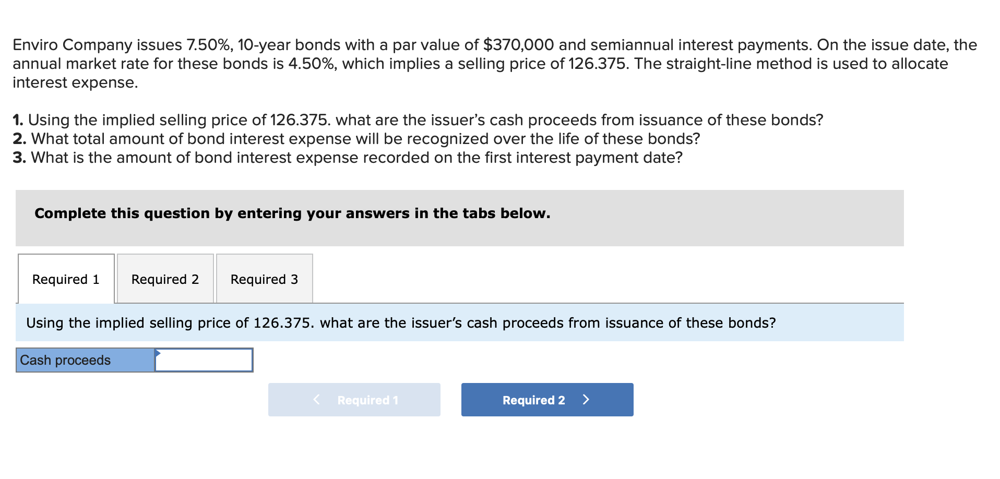
Task: Click the back arrow to return to Required 1
Action: (316, 400)
